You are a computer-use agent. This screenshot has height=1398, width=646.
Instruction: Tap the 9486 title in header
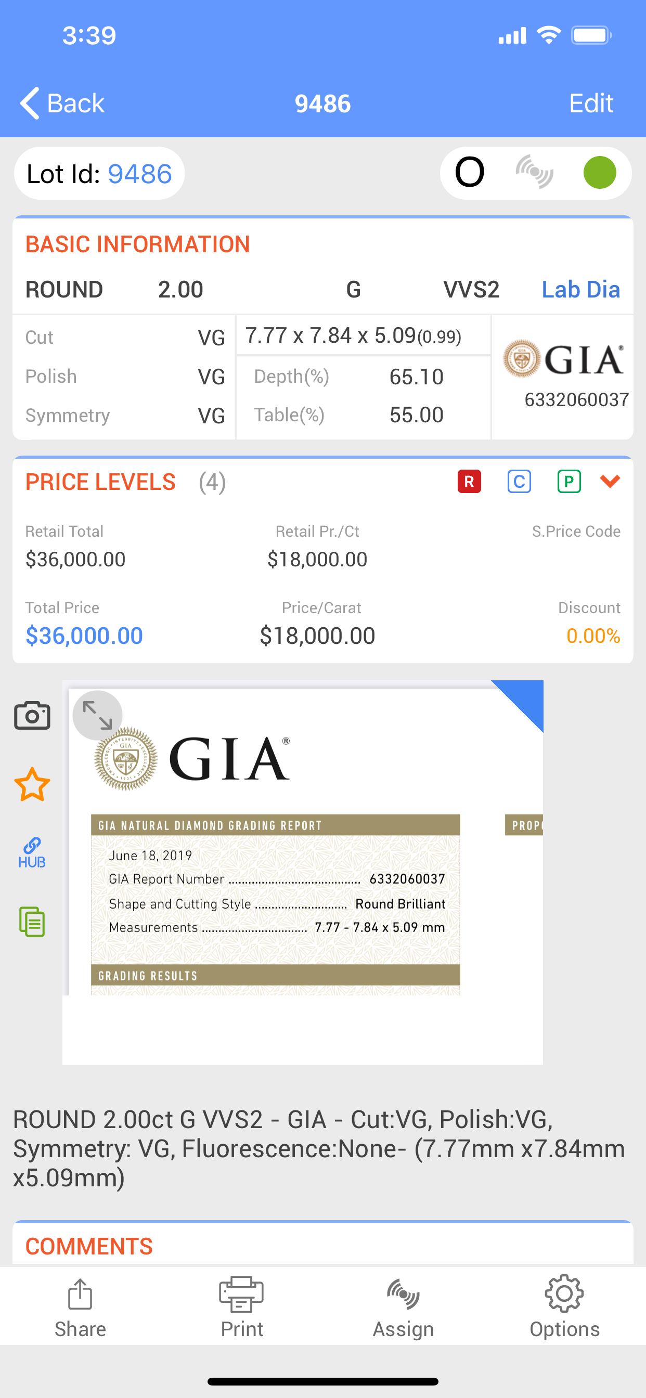(x=322, y=103)
